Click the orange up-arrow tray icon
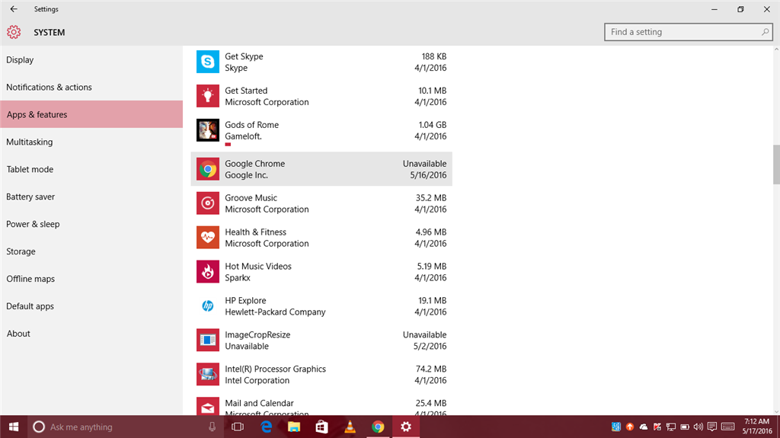The image size is (780, 438). click(x=630, y=427)
